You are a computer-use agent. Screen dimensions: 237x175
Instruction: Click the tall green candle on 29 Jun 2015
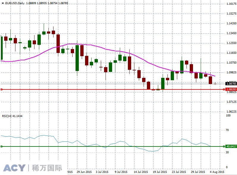[77, 58]
